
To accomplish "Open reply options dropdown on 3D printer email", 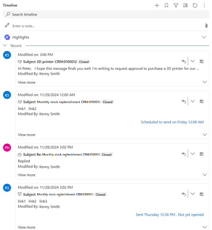I will point(192,61).
